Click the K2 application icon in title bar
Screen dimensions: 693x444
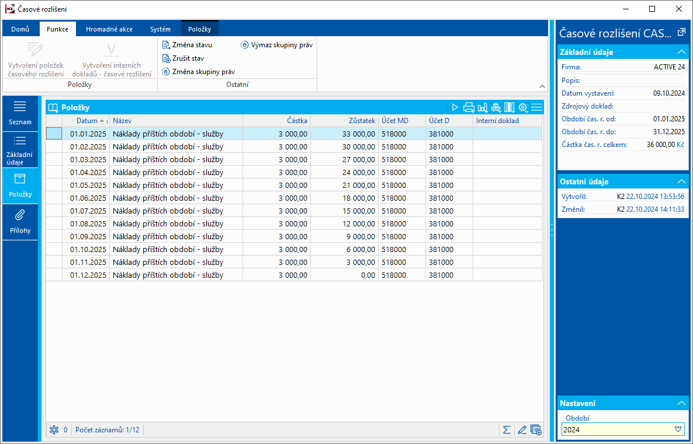[x=10, y=9]
